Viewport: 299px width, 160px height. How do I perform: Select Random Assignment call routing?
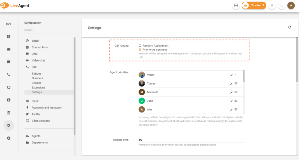click(x=140, y=46)
